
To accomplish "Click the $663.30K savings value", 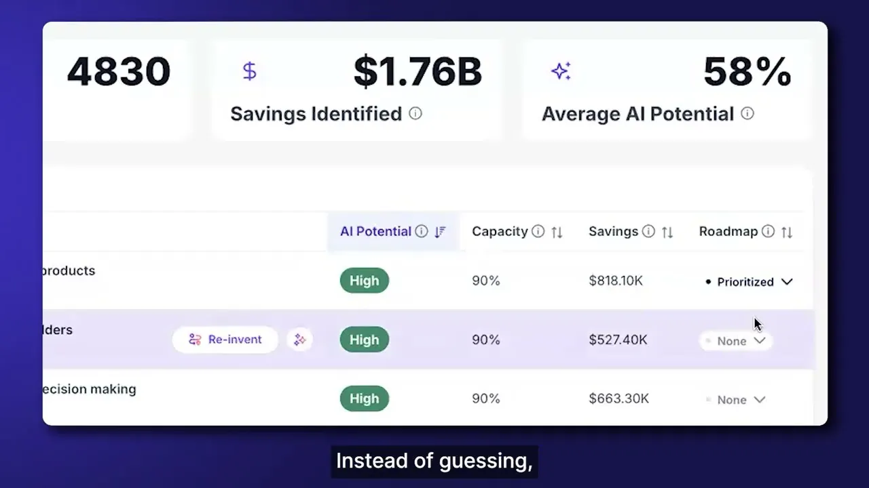I will (618, 399).
